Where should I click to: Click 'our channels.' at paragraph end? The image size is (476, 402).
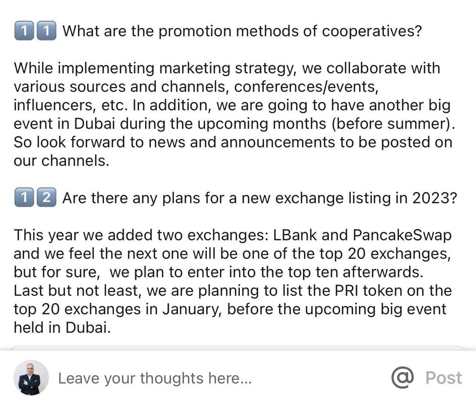click(x=61, y=161)
